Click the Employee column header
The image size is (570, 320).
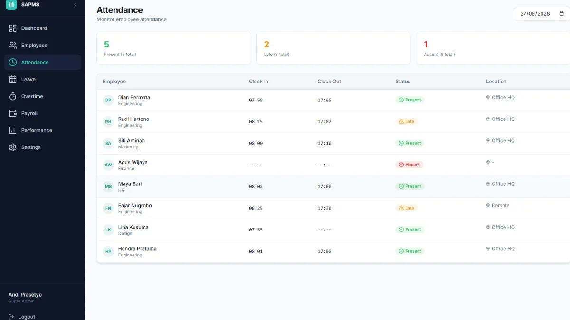(x=114, y=82)
